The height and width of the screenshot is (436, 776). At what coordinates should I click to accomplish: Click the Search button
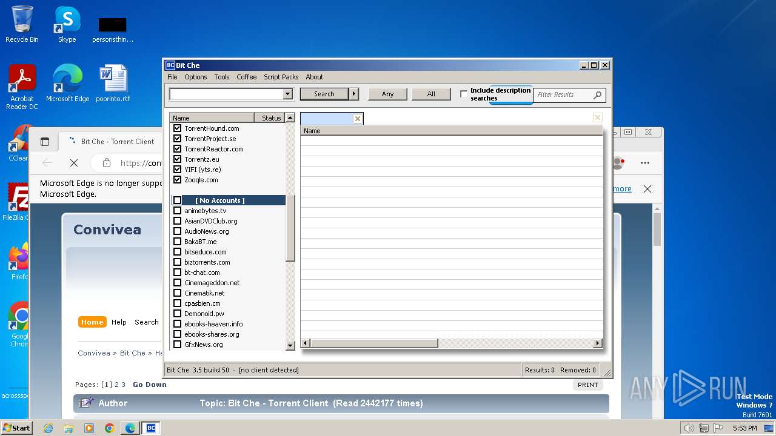[x=324, y=94]
